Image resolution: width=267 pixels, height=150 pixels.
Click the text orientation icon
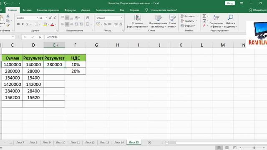77,17
